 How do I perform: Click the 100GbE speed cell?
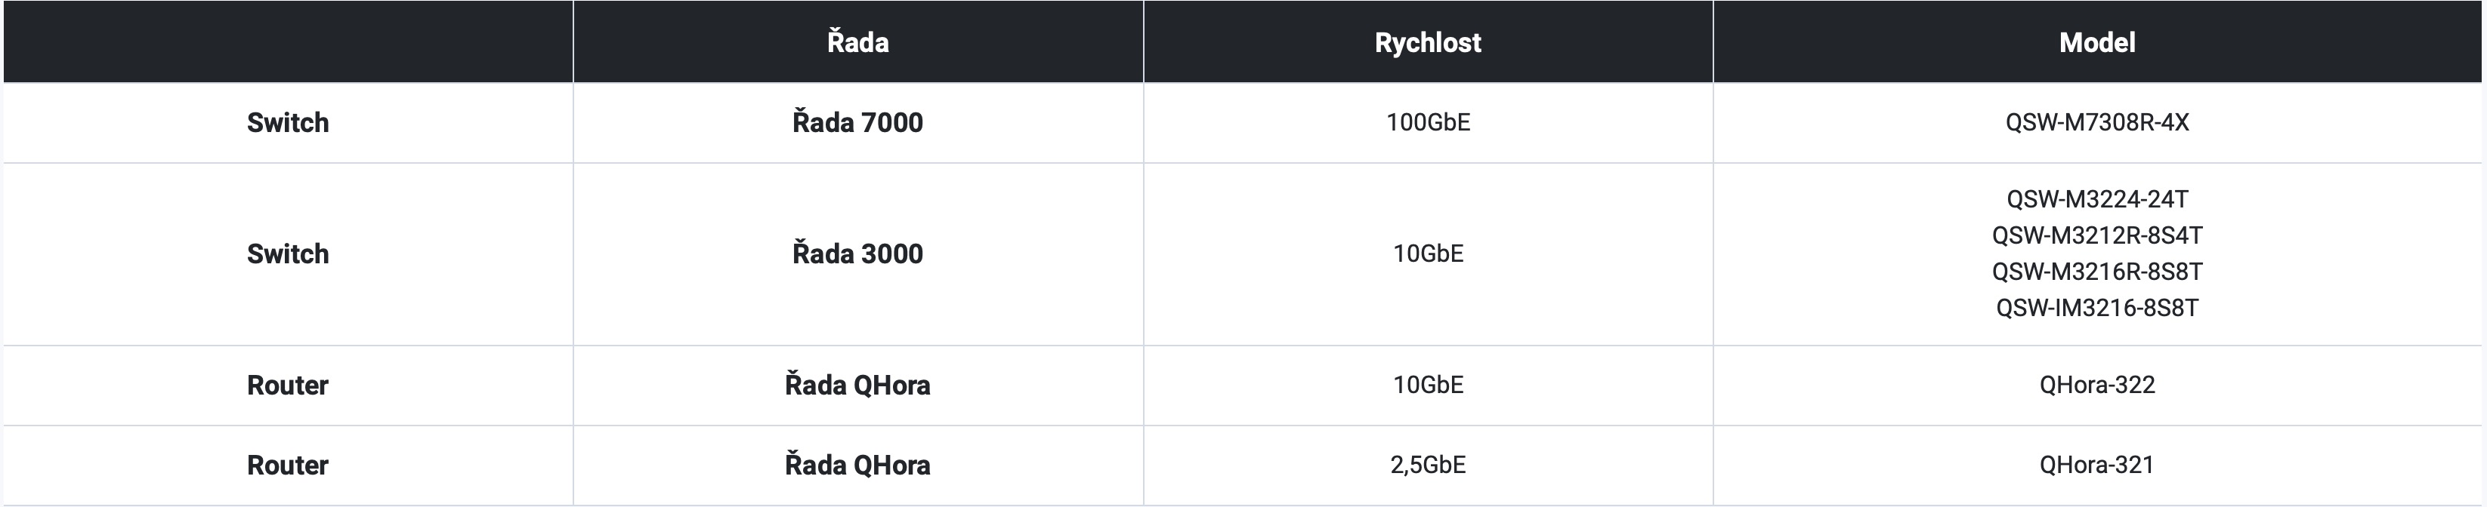[x=1427, y=122]
